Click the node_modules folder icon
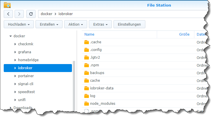Screen dimensions: 217x121 tap(87, 104)
